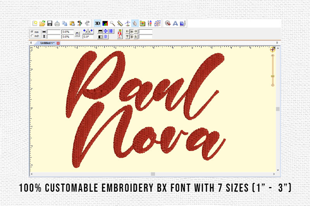
Task: Click the black-top rectangle flip icon
Action: tap(100, 31)
